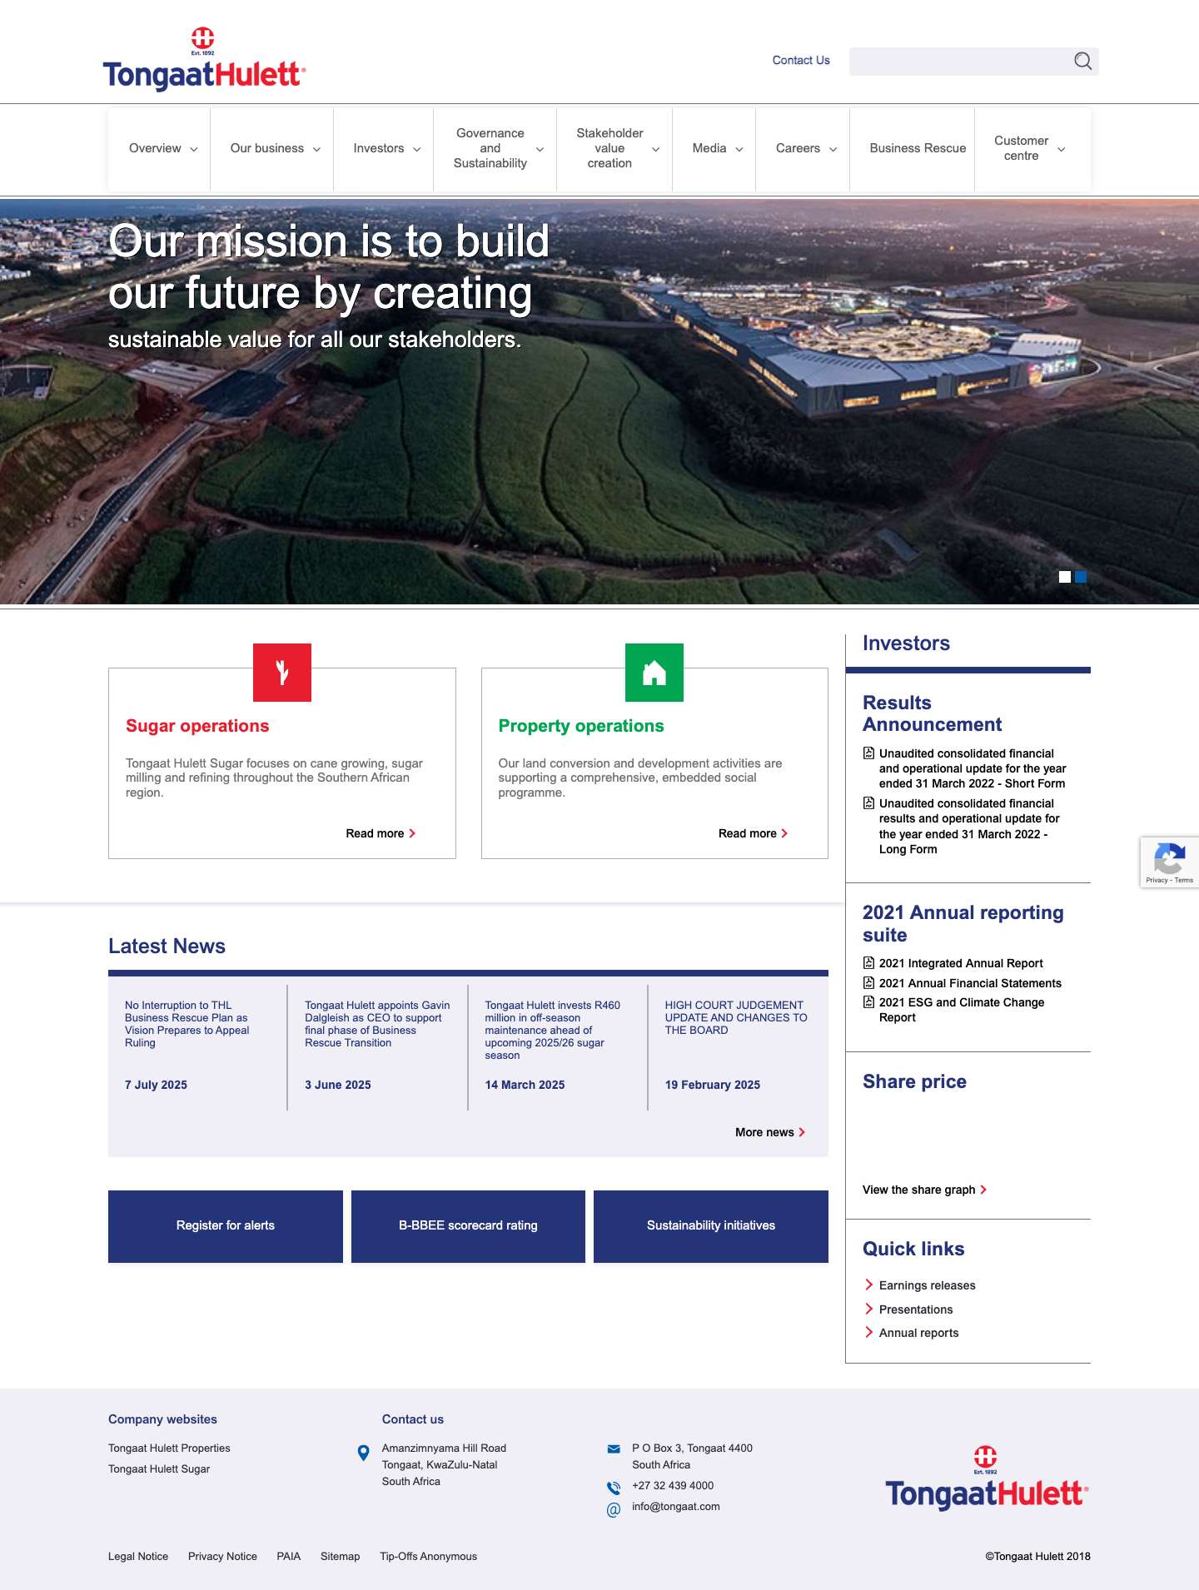This screenshot has width=1199, height=1590.
Task: Expand the Overview menu chevron
Action: click(194, 149)
